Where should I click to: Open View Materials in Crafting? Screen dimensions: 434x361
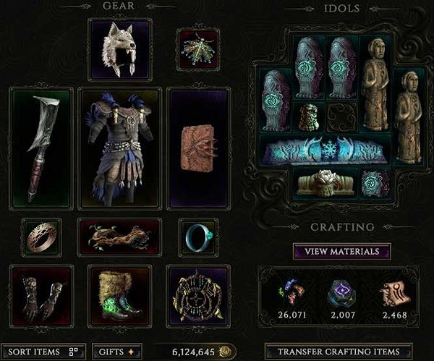click(x=342, y=251)
